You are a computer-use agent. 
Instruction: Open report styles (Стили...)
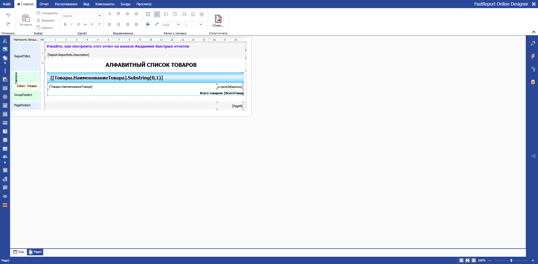pos(218,21)
